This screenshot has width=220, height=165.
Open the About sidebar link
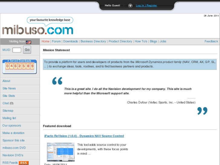pos(6,81)
